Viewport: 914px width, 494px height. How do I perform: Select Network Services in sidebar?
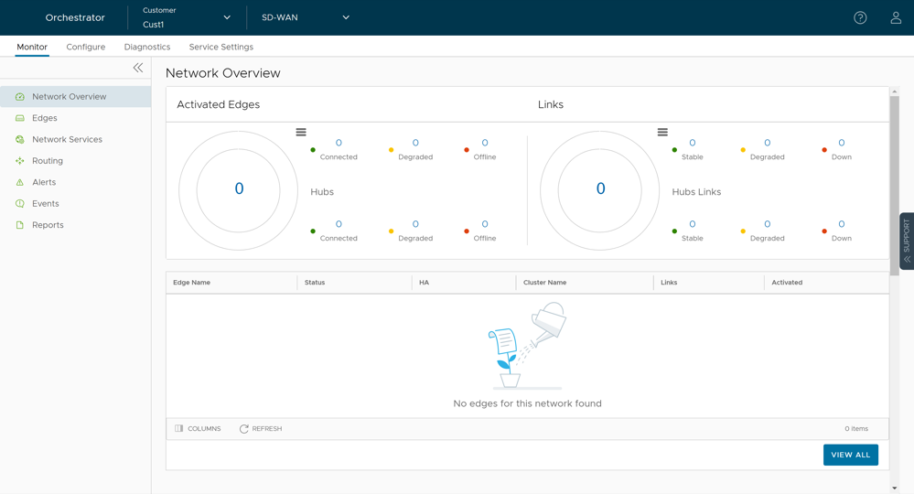(67, 139)
